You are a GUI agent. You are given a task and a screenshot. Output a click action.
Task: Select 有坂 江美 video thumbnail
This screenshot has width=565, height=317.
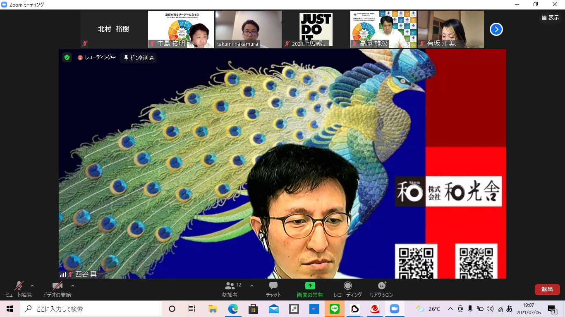click(x=451, y=29)
